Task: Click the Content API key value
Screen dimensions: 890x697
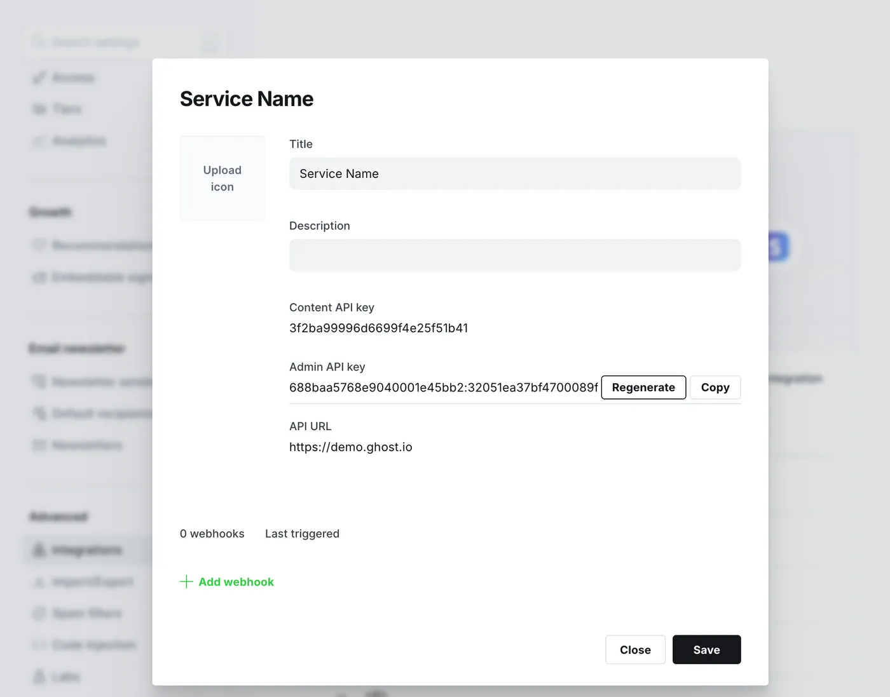Action: [378, 328]
